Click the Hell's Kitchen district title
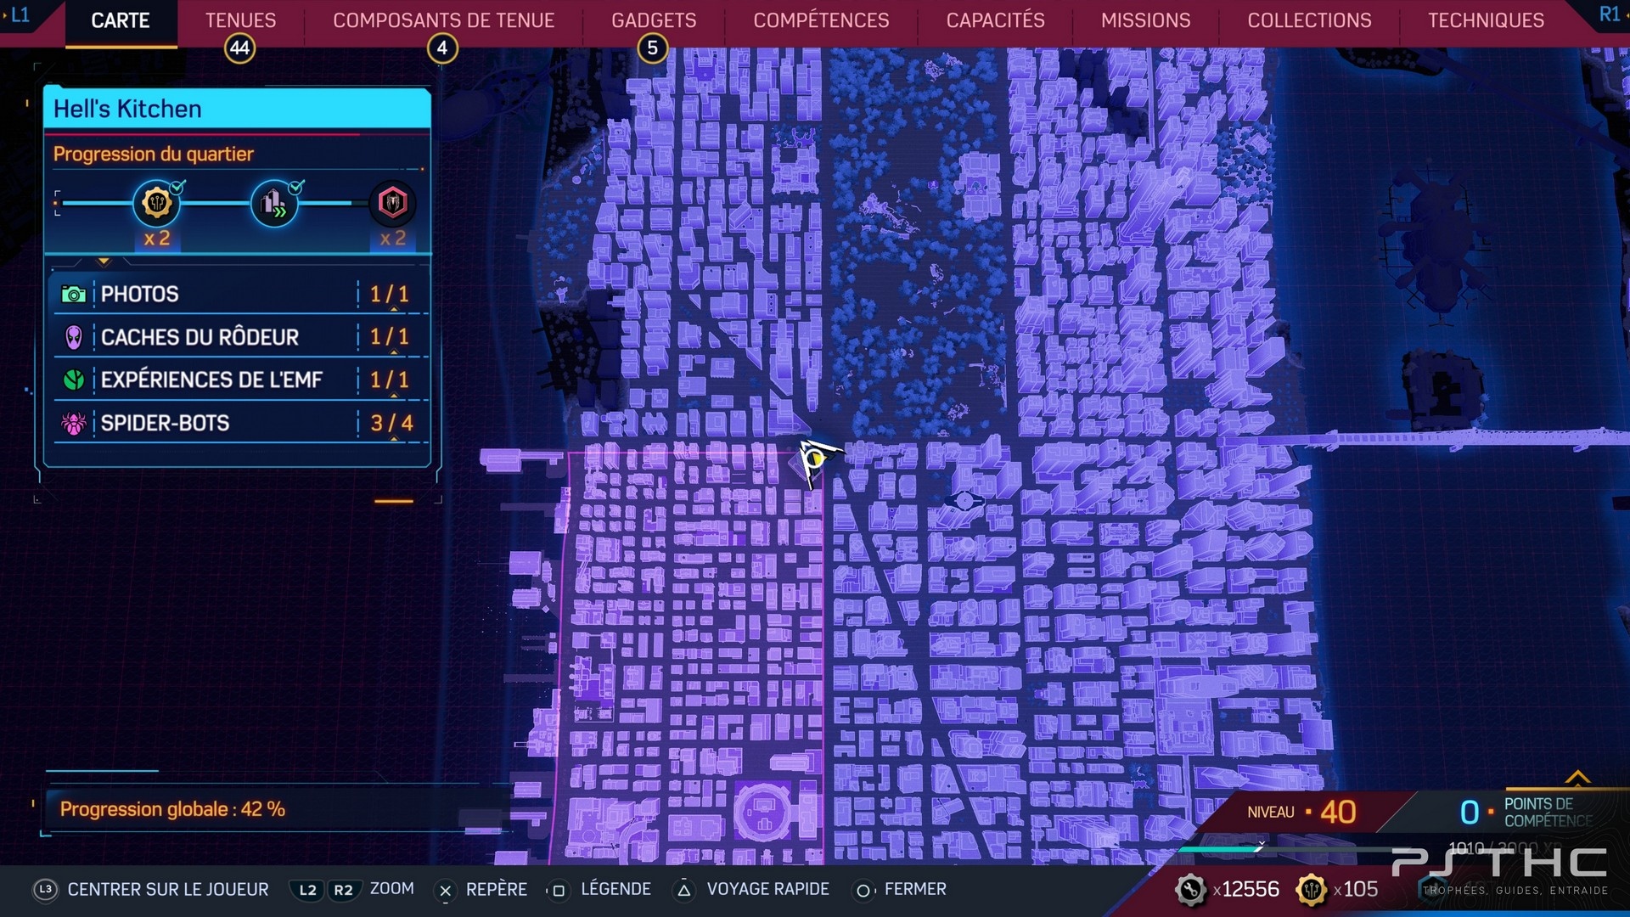Screen dimensions: 1630x917 127,109
